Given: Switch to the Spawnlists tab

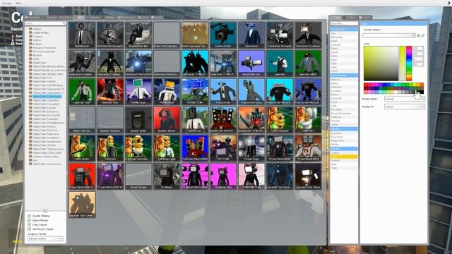Looking at the screenshot, I should point(33,17).
